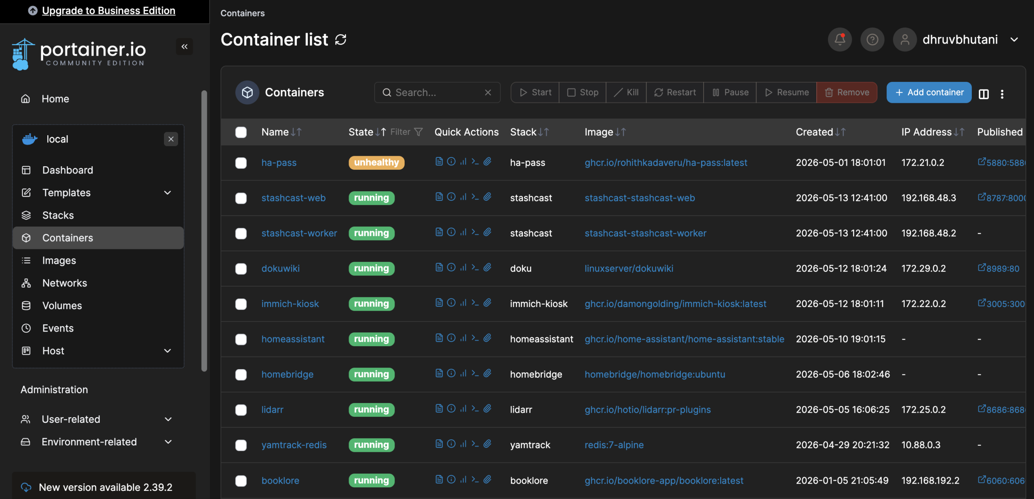Open logs for the ha-pass container

[x=439, y=161]
